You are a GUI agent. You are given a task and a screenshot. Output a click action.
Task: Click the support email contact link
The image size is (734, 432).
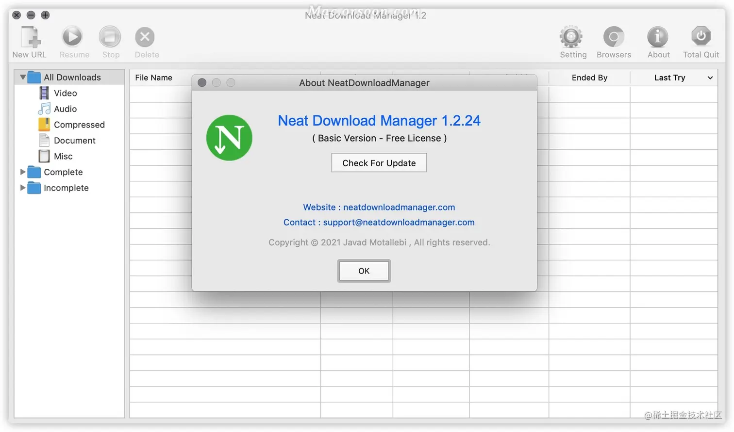coord(399,223)
